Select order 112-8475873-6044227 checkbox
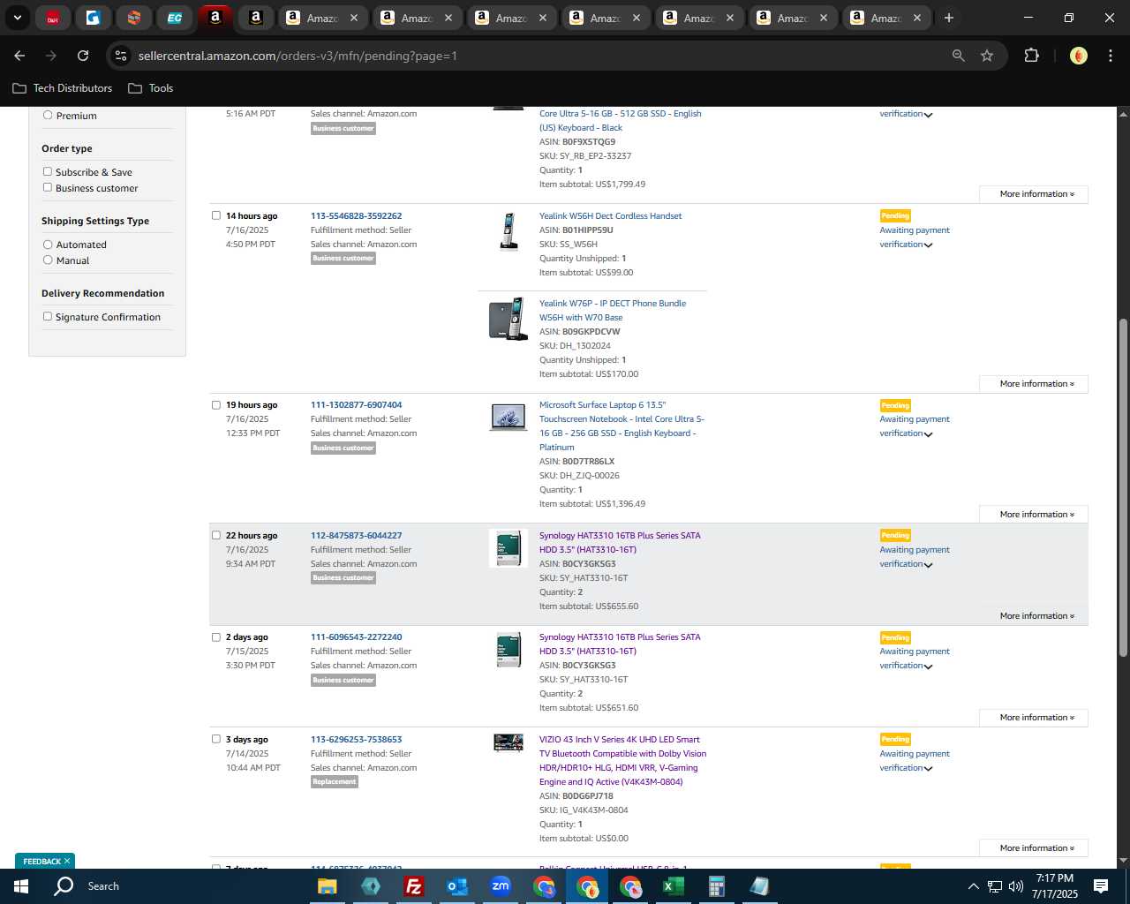 coord(215,535)
